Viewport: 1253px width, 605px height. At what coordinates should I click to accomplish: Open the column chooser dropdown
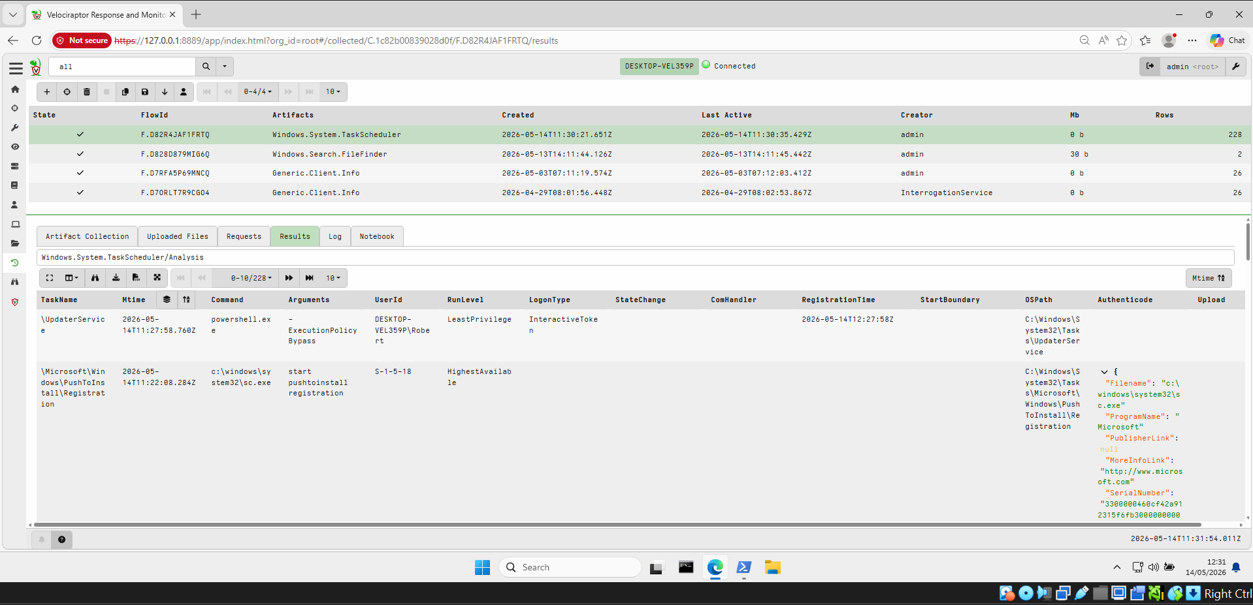point(72,278)
